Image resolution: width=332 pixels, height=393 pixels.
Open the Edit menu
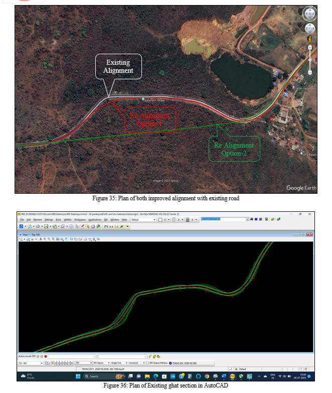tap(29, 220)
